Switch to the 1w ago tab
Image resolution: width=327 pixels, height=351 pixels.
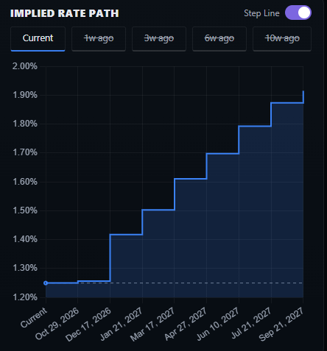pyautogui.click(x=99, y=38)
